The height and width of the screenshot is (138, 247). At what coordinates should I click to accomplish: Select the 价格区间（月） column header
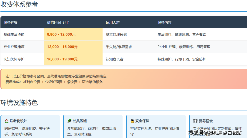58,23
